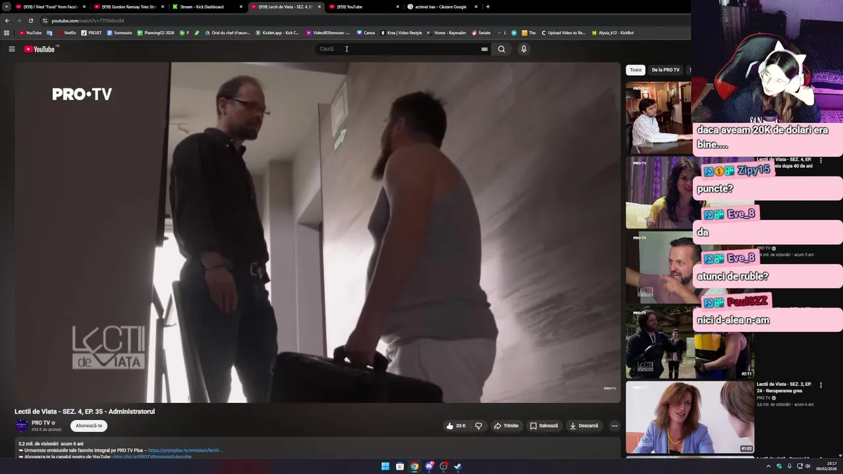Open the YouTube bookmark
The height and width of the screenshot is (474, 843).
(30, 32)
